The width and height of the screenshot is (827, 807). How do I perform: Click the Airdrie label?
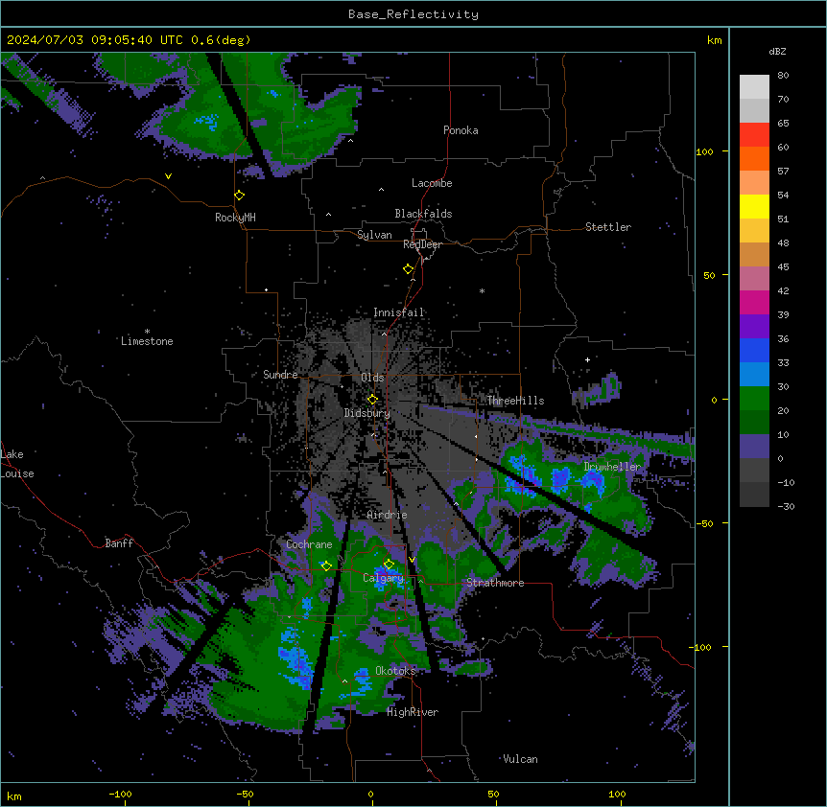point(387,515)
